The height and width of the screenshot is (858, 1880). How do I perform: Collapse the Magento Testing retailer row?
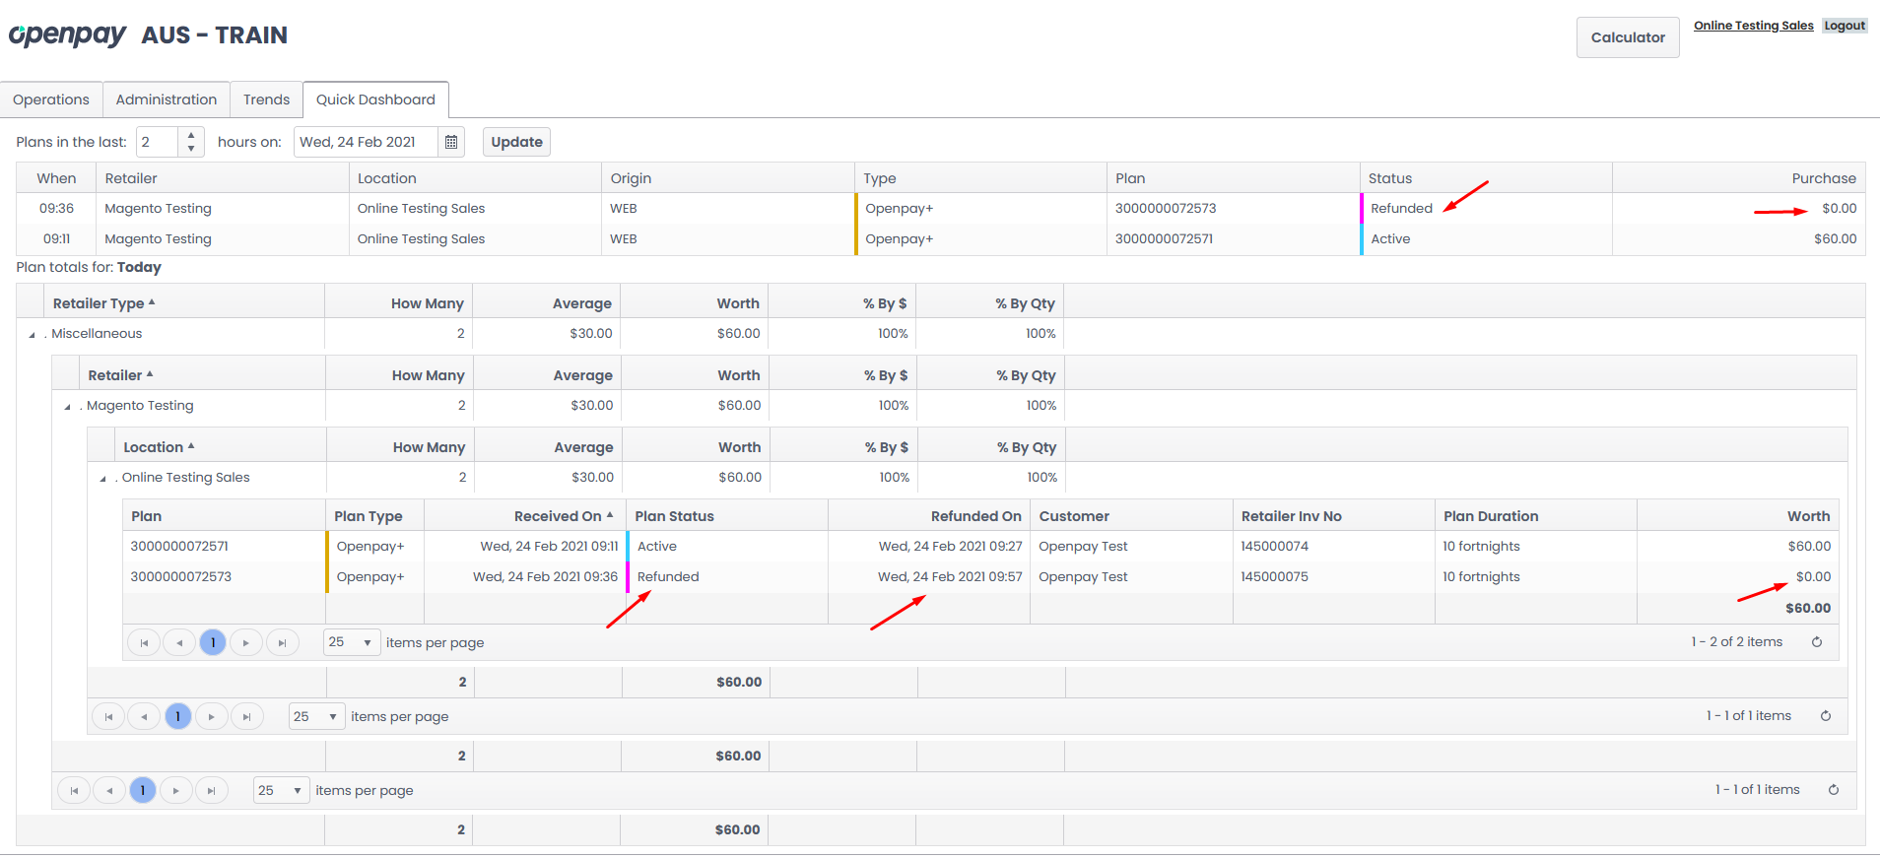click(67, 407)
